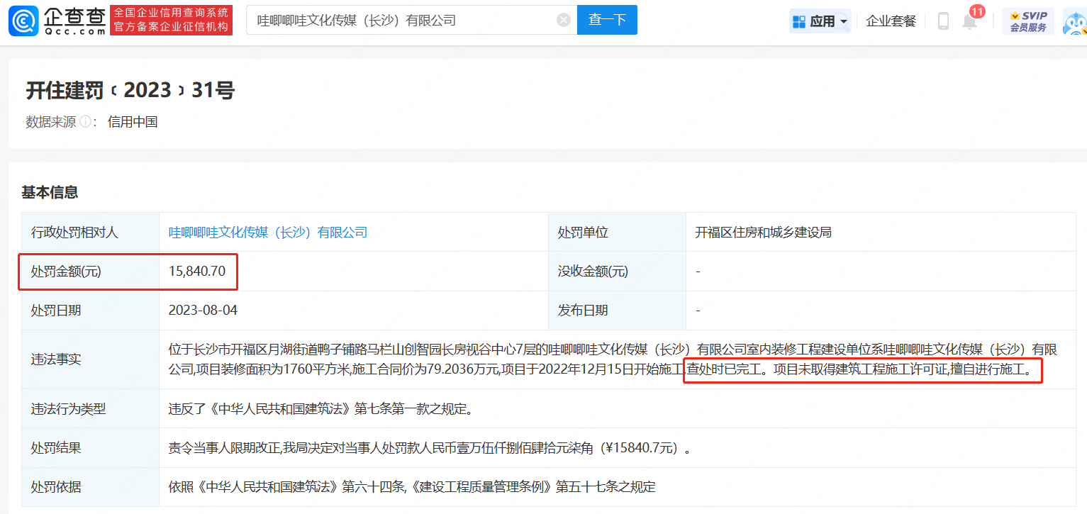Image resolution: width=1087 pixels, height=514 pixels.
Task: Click the info icon beside 数据来源
Action: [x=85, y=122]
